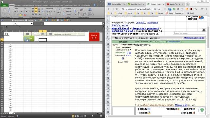210x118 pixels.
Task: Toggle italic formatting in Excel ribbon
Action: coord(18,12)
